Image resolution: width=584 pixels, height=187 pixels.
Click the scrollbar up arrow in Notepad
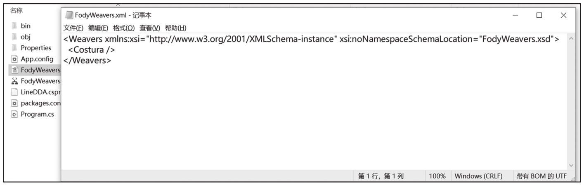571,38
